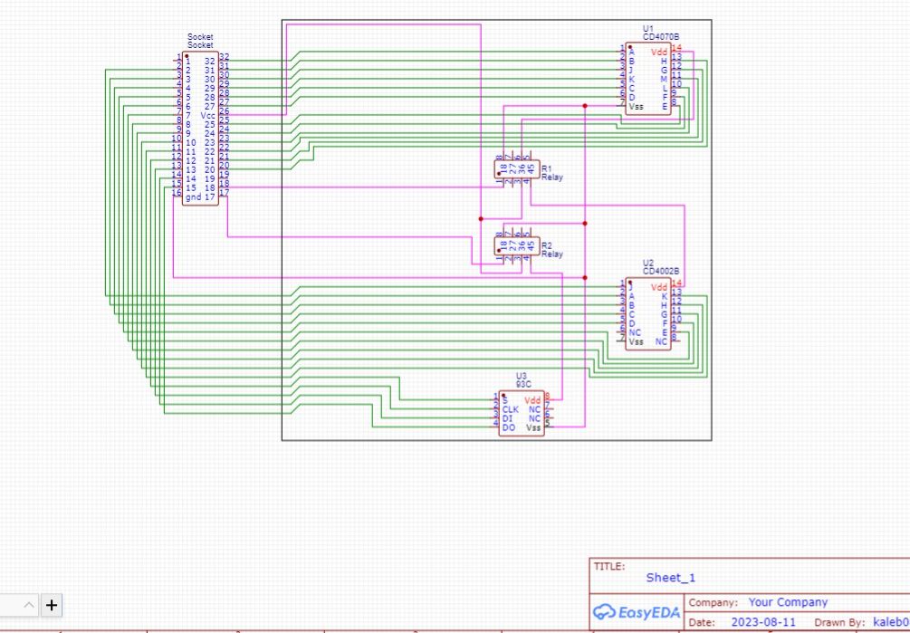Screen dimensions: 910x633
Task: Select the R2 relay symbol
Action: click(515, 245)
